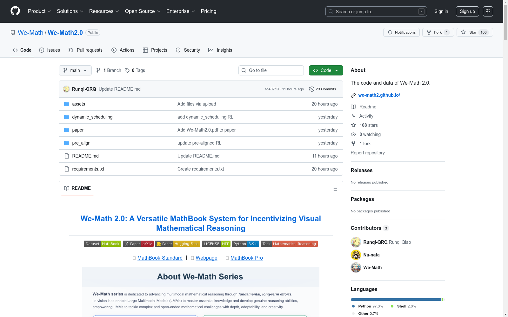
Task: Click the eye icon next to 0 watching
Action: tap(353, 134)
